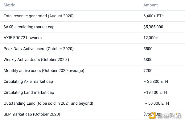
Task: Click the 6800 weekly users value
Action: pos(148,60)
